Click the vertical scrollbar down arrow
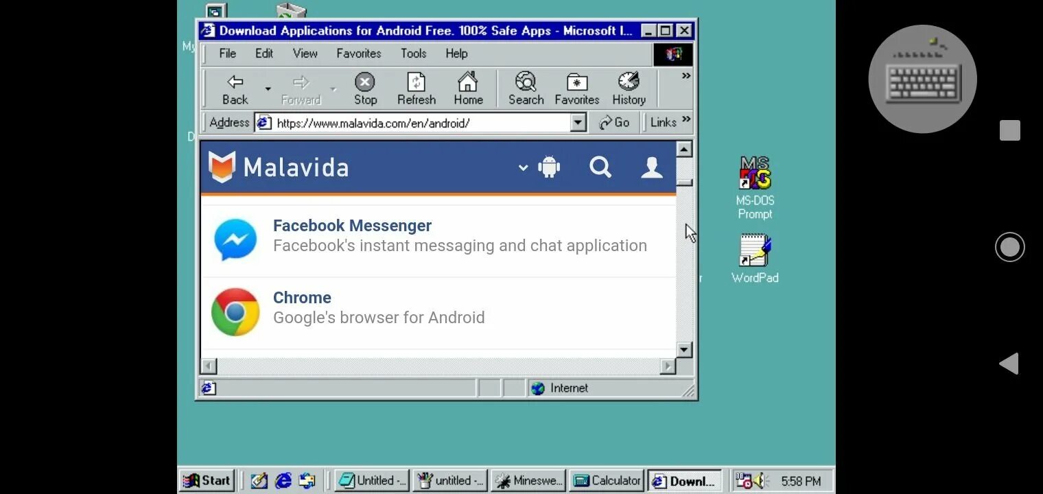 pyautogui.click(x=684, y=350)
